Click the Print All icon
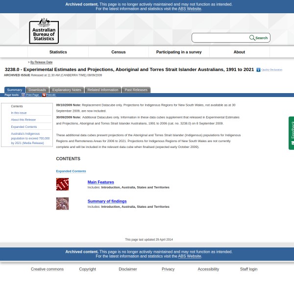Viewport: 294px width, 294px height. click(x=44, y=95)
